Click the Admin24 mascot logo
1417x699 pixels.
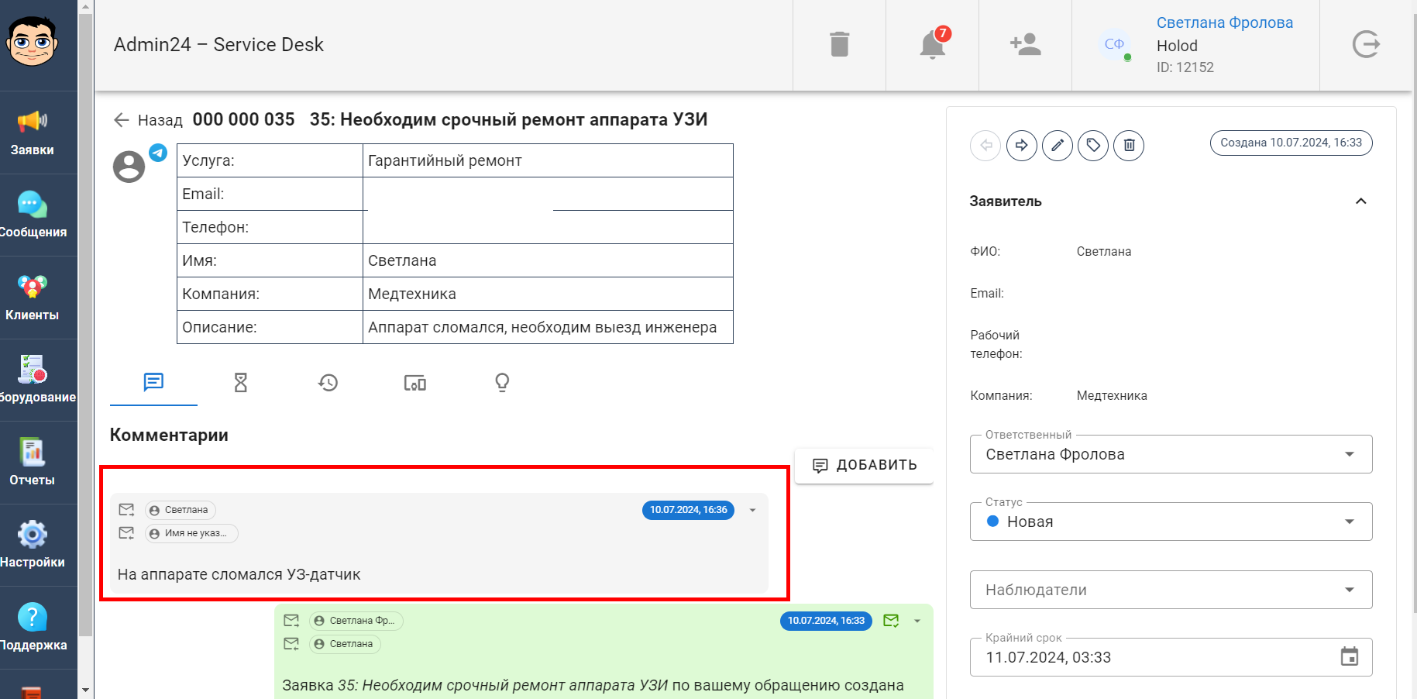pyautogui.click(x=32, y=42)
